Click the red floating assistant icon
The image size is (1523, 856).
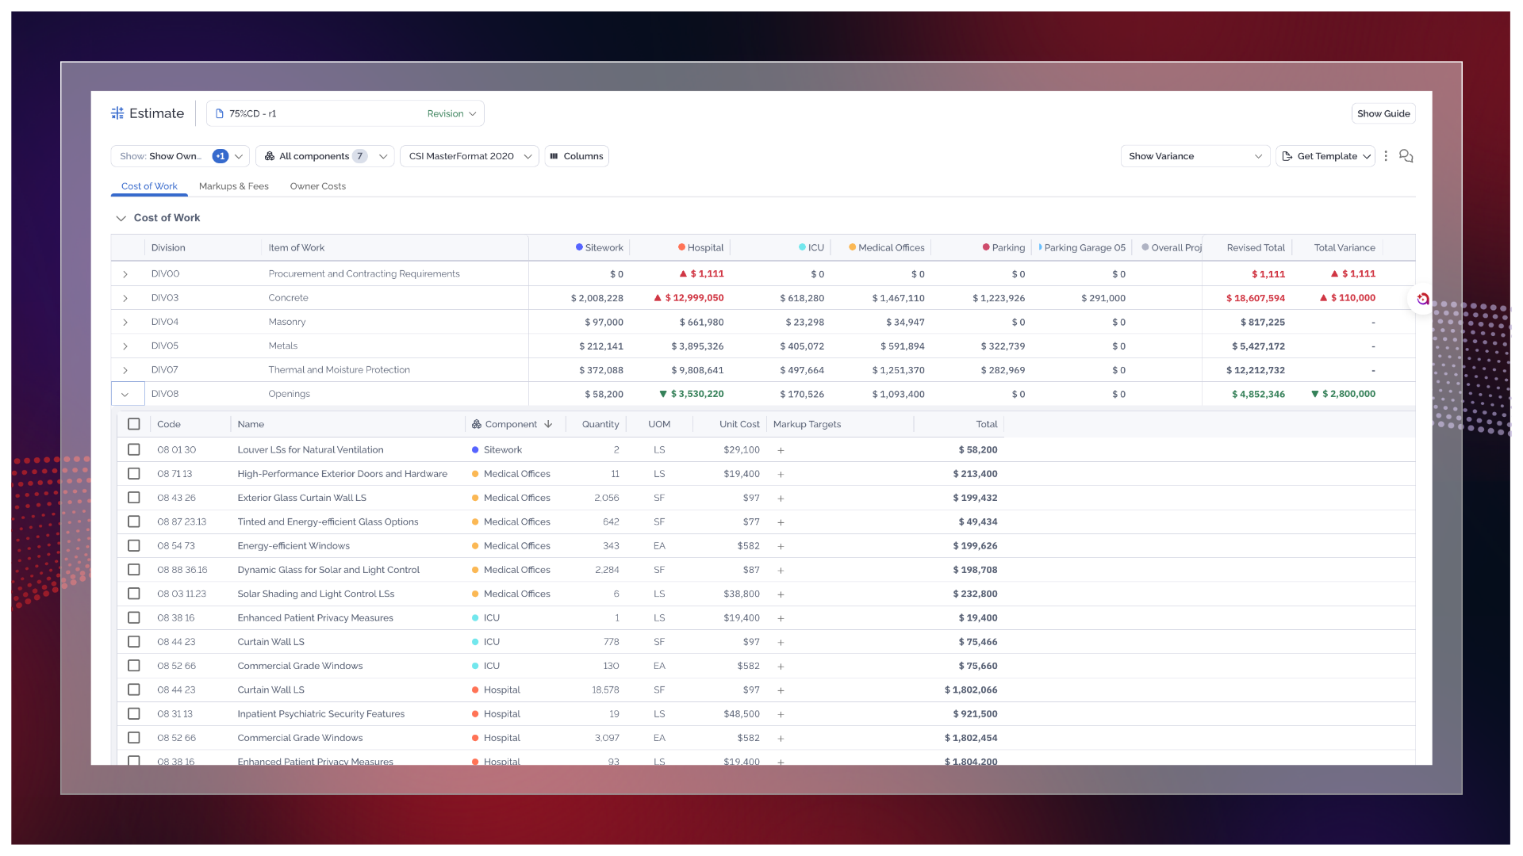pos(1422,299)
